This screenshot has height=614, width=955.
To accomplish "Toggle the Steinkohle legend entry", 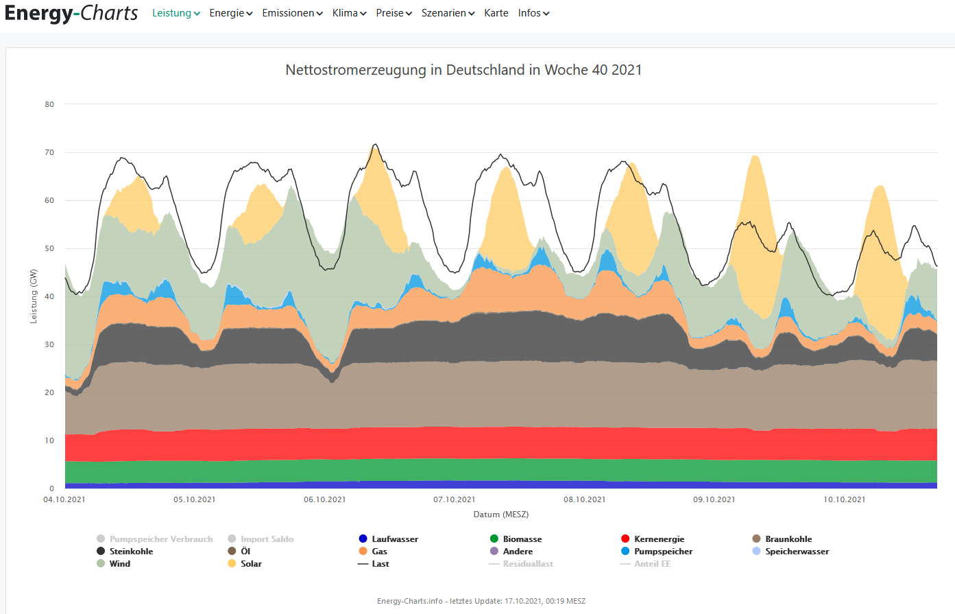I will (x=125, y=552).
